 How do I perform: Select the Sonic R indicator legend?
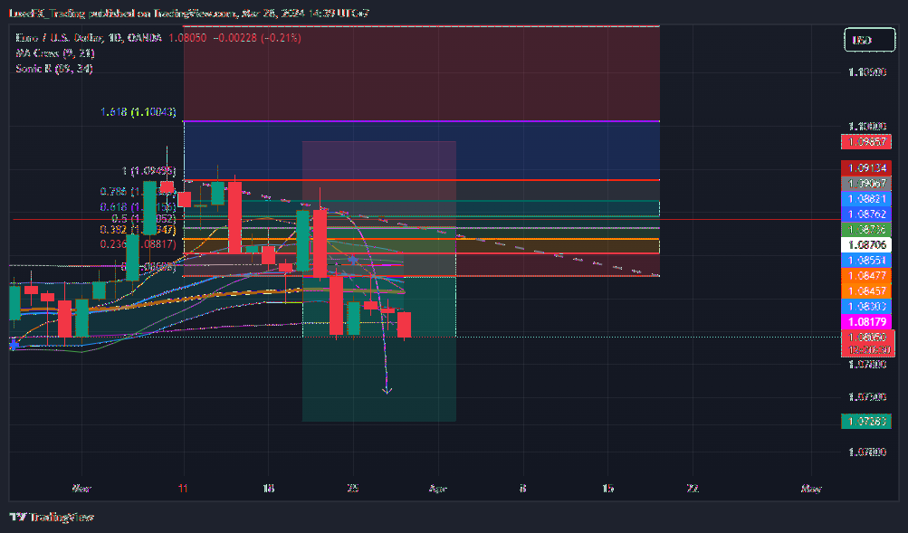pyautogui.click(x=53, y=68)
